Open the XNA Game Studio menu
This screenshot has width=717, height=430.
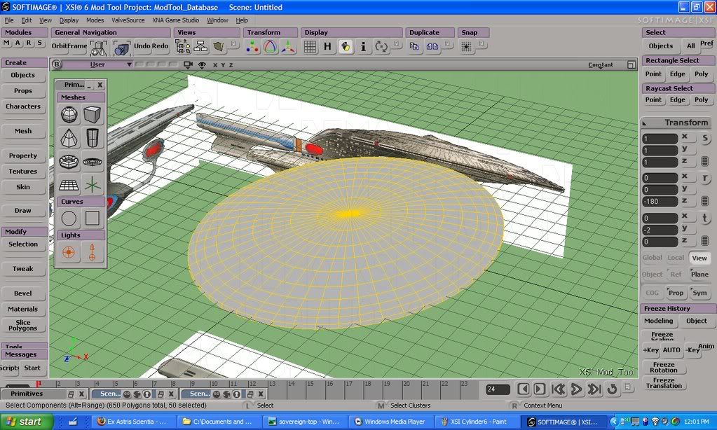(176, 20)
